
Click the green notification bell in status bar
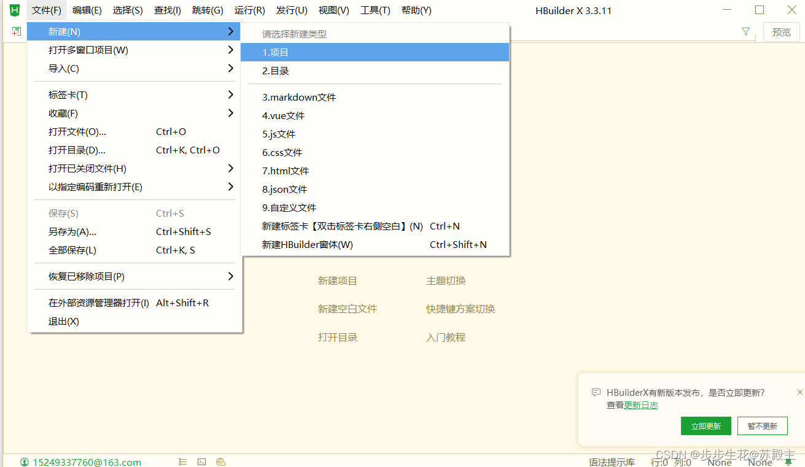[788, 462]
